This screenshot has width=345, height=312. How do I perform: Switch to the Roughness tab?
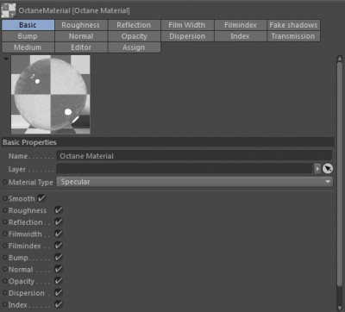[x=81, y=25]
